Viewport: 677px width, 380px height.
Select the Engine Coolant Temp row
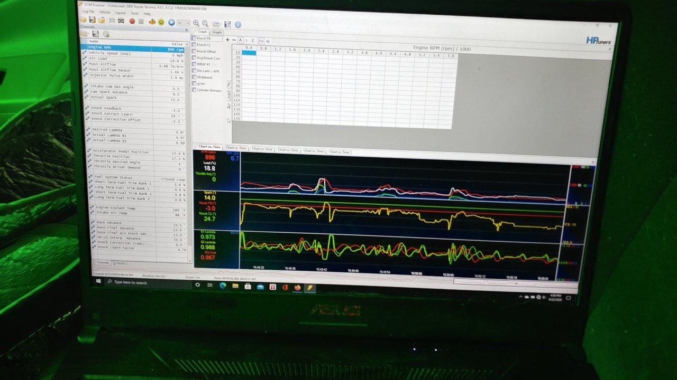pyautogui.click(x=138, y=208)
